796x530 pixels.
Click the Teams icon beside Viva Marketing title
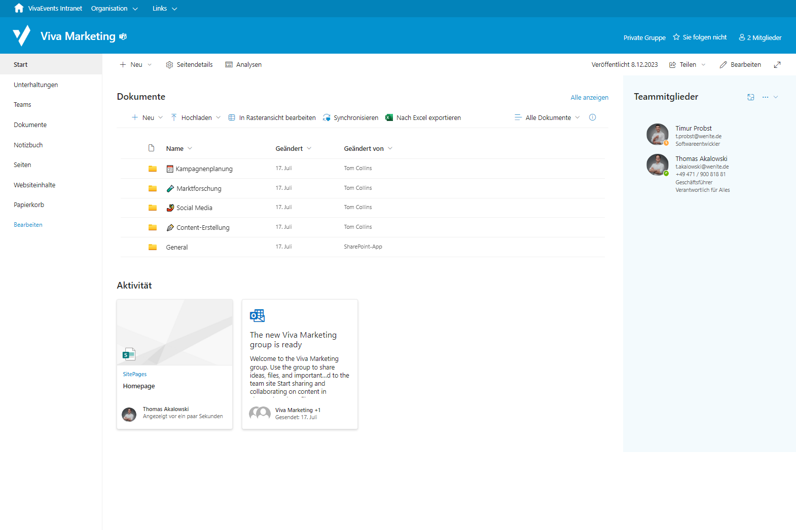[123, 36]
